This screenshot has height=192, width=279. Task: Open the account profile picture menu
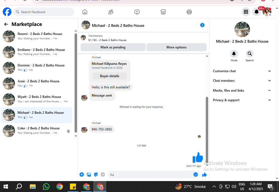pyautogui.click(x=267, y=12)
